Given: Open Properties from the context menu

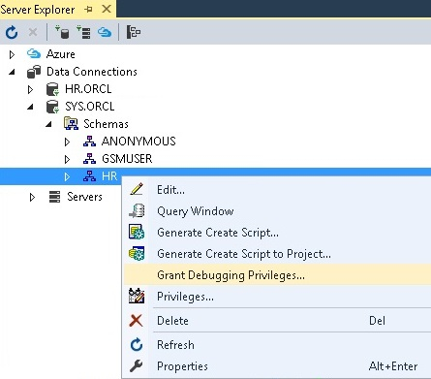Looking at the screenshot, I should tap(277, 366).
